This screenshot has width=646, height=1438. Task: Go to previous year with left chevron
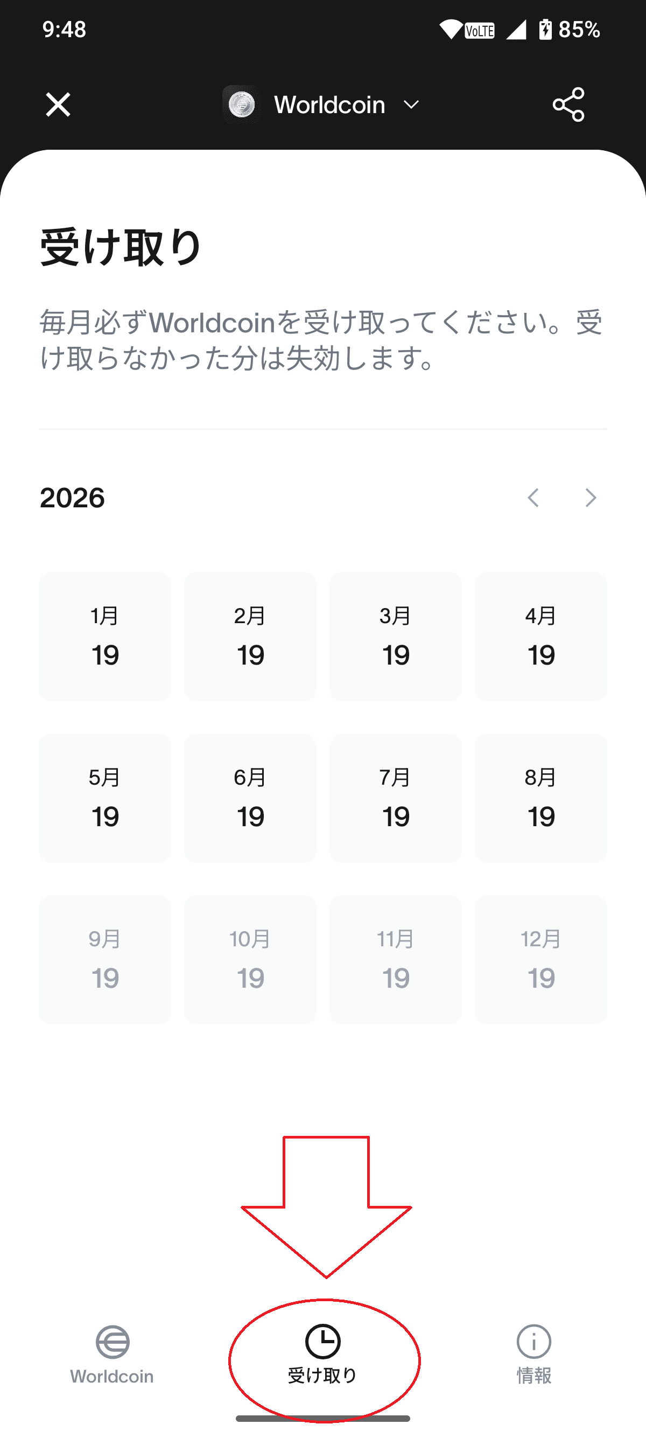(533, 498)
